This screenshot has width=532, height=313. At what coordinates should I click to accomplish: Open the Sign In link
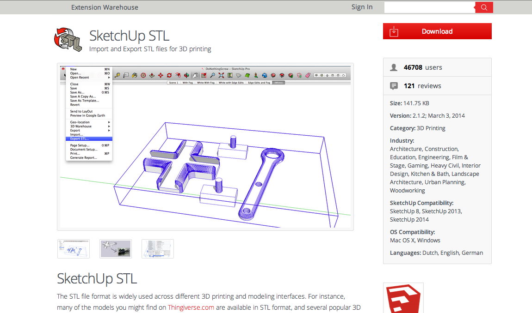click(362, 7)
